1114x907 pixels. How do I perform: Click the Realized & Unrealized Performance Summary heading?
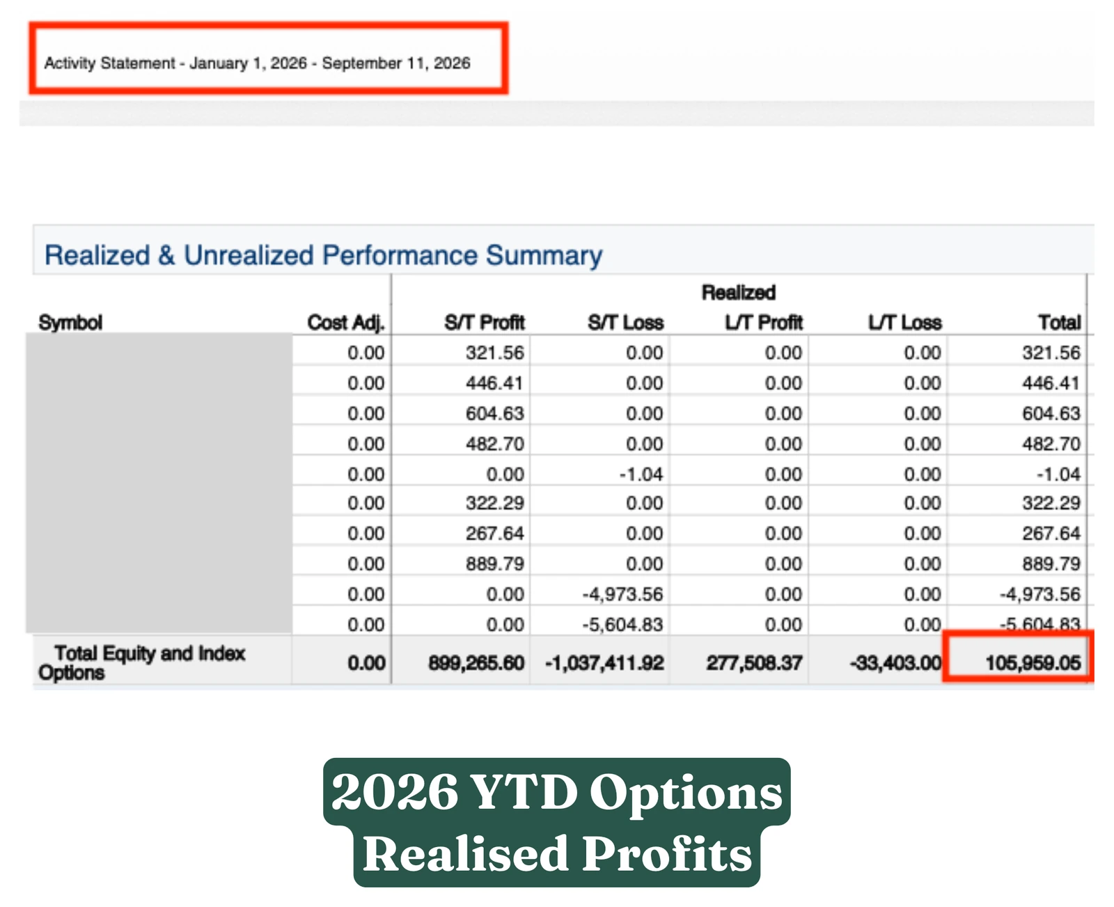[x=323, y=255]
